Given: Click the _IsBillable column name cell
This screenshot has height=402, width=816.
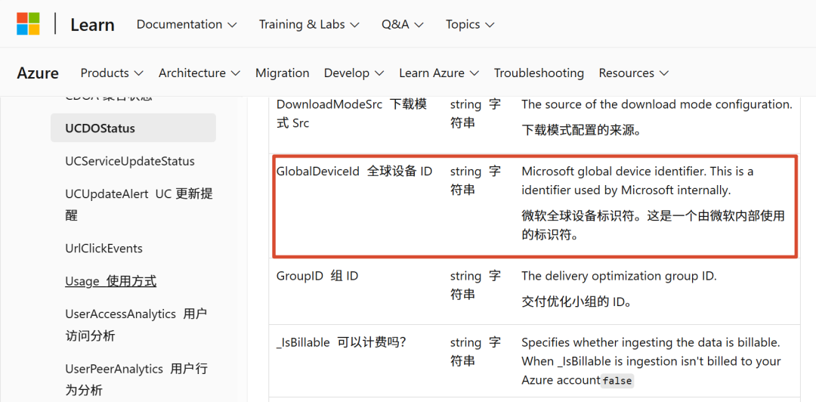Looking at the screenshot, I should pos(341,342).
